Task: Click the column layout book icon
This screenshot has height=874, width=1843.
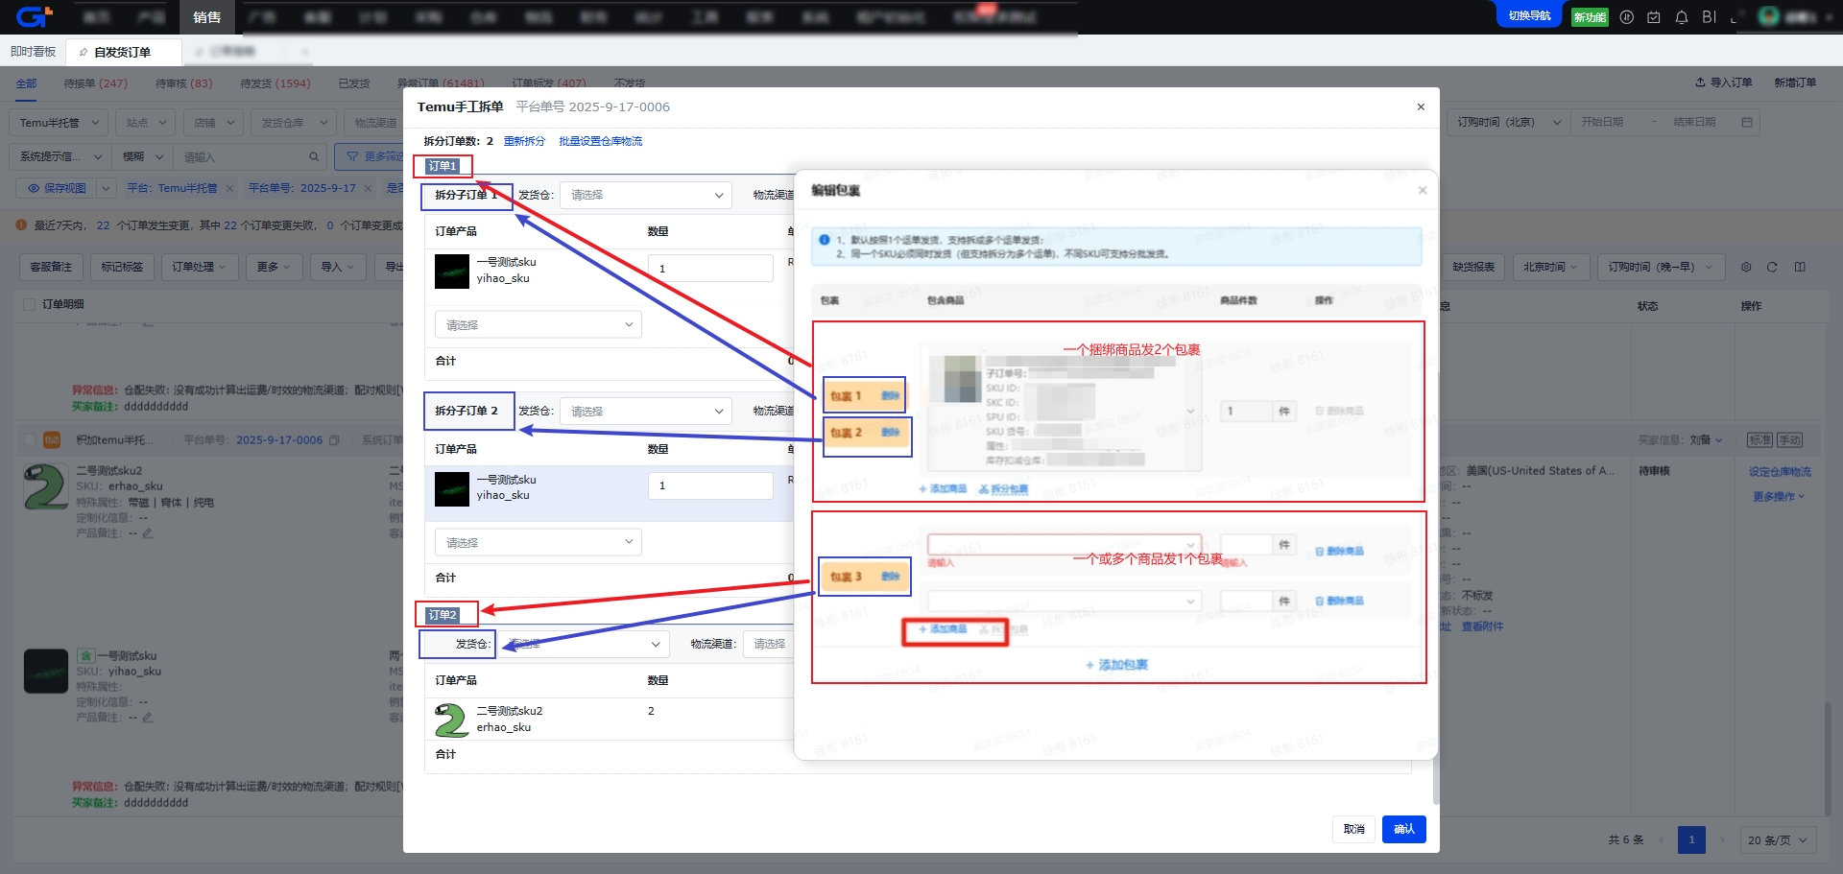Action: [1800, 267]
